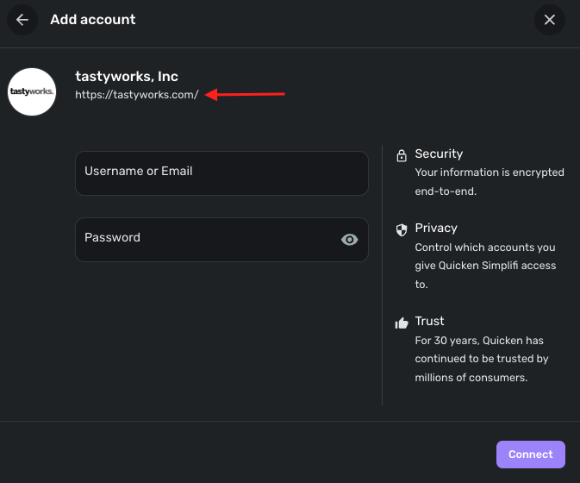Click the Security lock icon
This screenshot has width=580, height=483.
coord(402,155)
